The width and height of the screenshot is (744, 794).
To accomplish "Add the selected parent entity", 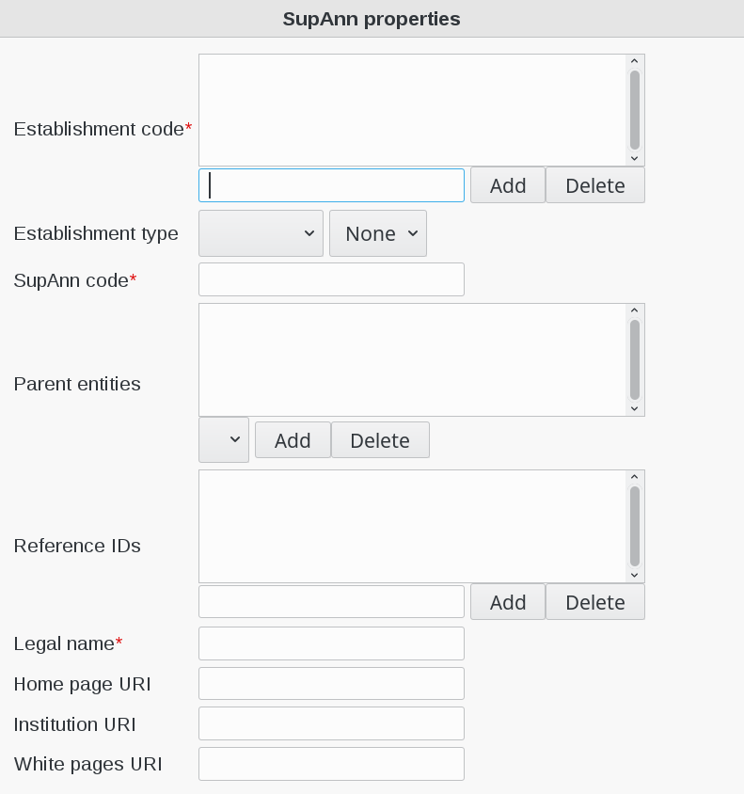I will point(293,440).
